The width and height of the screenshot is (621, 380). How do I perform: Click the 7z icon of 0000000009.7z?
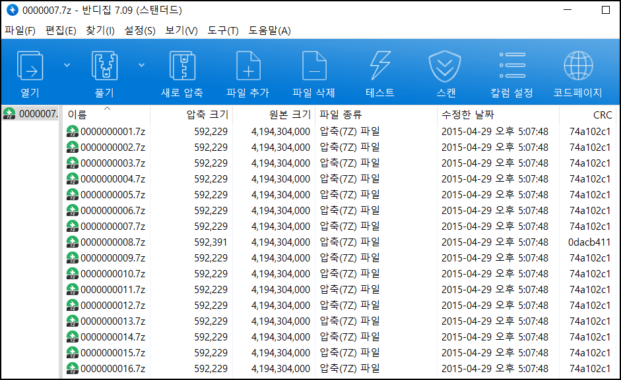point(72,258)
